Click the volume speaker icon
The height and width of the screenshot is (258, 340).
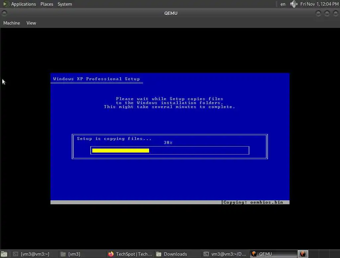tap(294, 4)
